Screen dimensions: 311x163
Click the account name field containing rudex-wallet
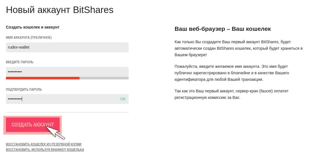click(x=67, y=47)
